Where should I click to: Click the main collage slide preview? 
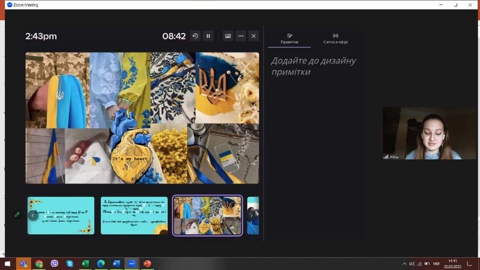[x=142, y=118]
